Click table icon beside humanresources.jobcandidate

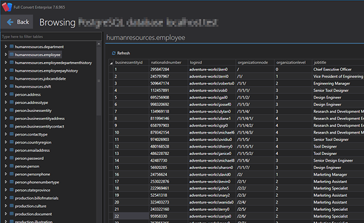pyautogui.click(x=12, y=79)
